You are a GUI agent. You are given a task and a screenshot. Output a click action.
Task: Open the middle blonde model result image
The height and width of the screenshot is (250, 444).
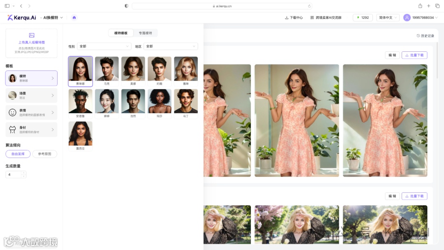[297, 225]
